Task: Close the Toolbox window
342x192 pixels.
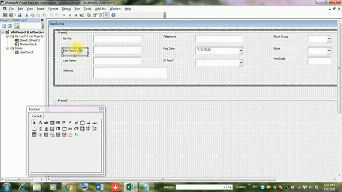Action: (102, 109)
